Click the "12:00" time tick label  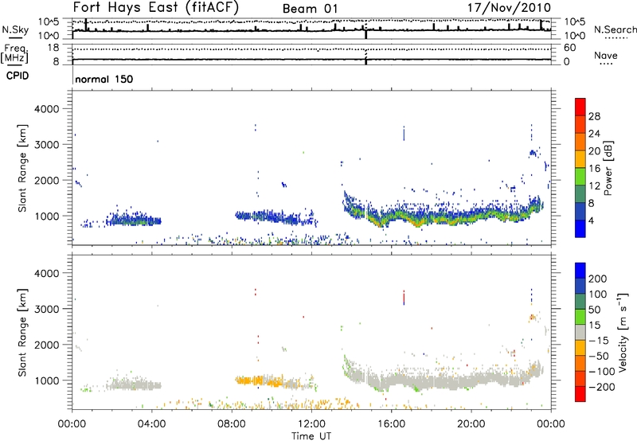[x=311, y=424]
